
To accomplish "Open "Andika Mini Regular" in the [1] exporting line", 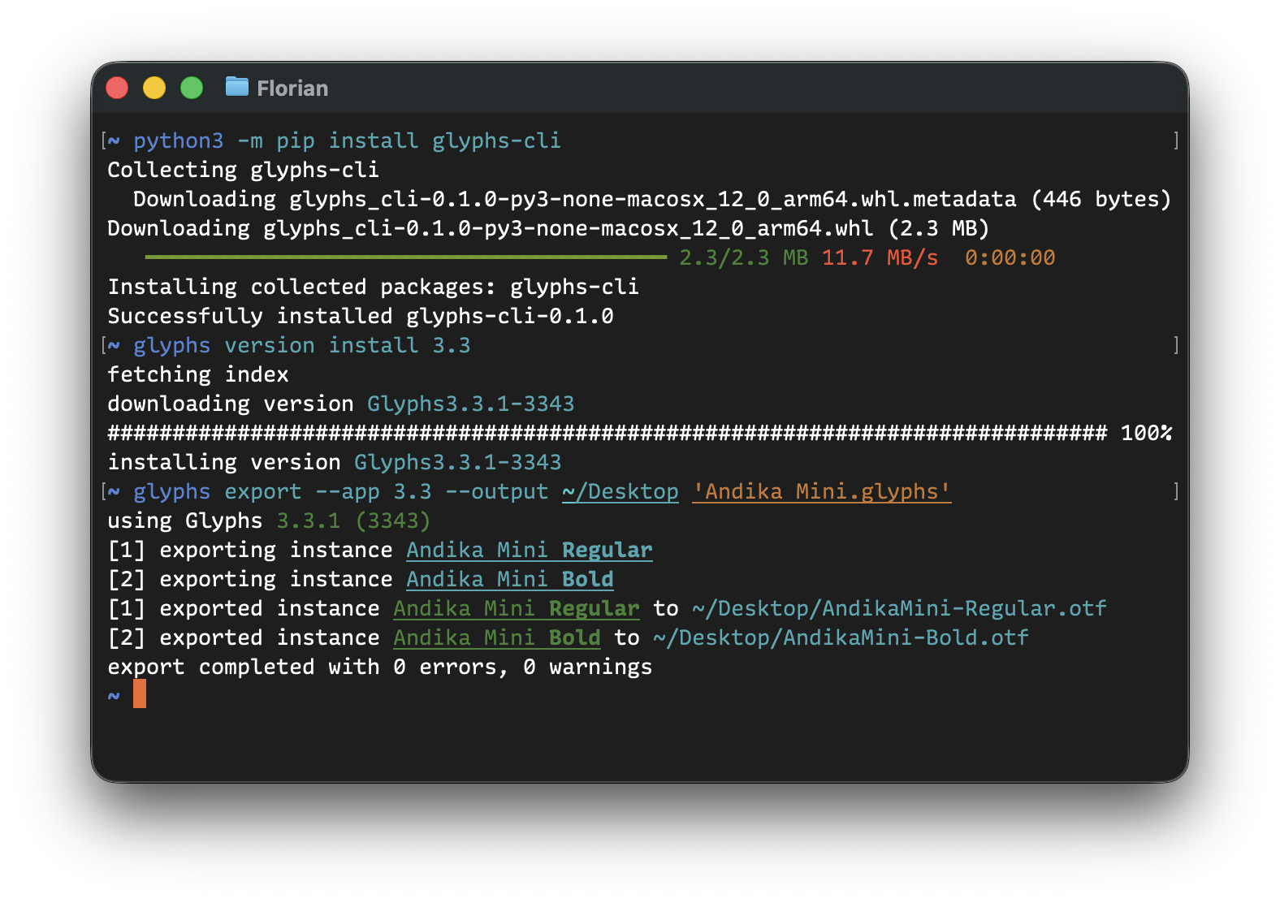I will [x=529, y=550].
